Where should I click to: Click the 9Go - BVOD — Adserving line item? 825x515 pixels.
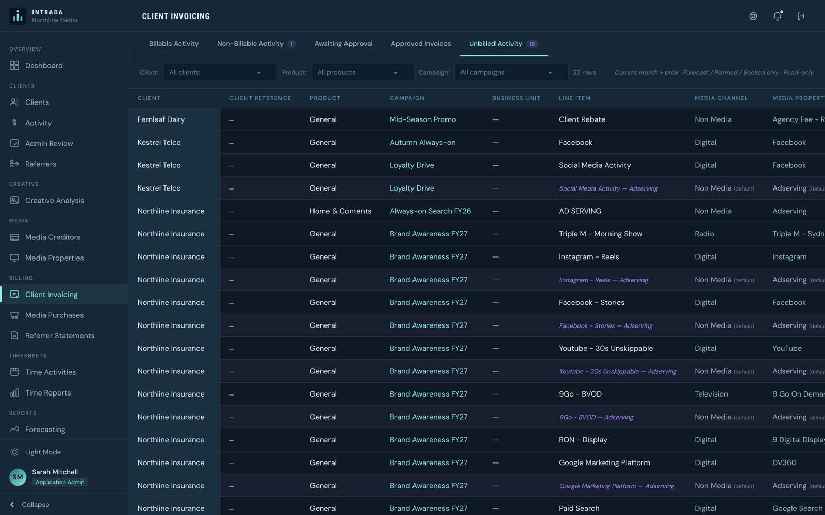[x=596, y=417]
